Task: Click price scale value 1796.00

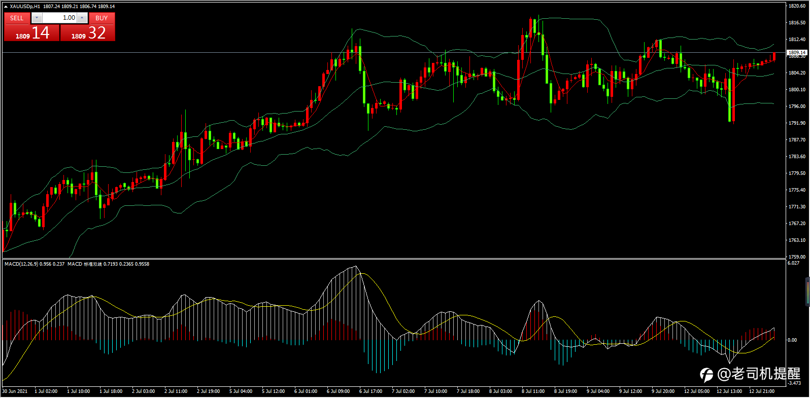Action: click(797, 106)
